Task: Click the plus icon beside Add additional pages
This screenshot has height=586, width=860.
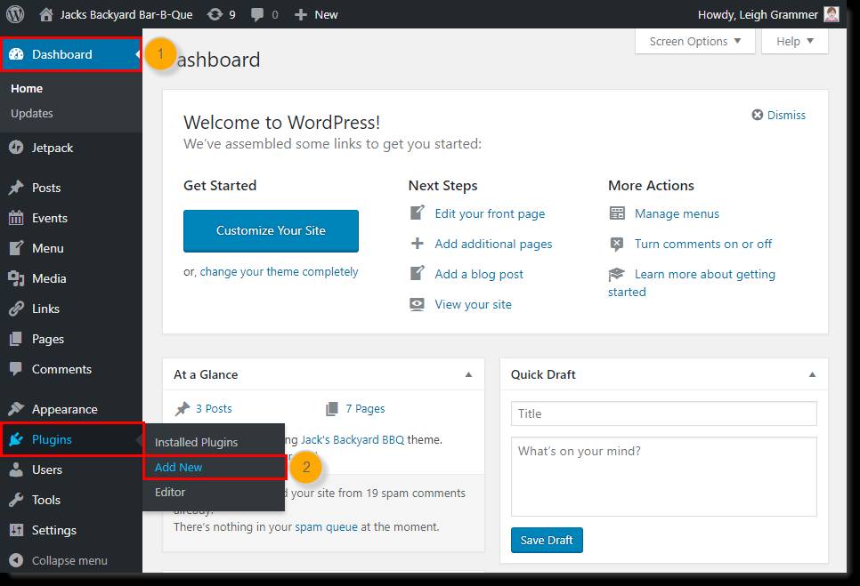Action: click(418, 243)
